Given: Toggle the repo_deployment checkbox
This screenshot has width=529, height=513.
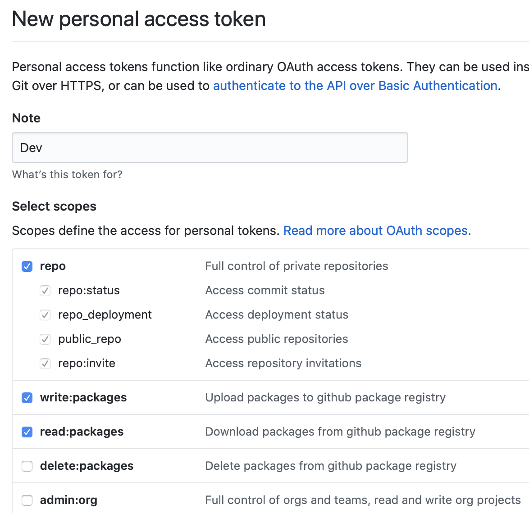Looking at the screenshot, I should (45, 315).
